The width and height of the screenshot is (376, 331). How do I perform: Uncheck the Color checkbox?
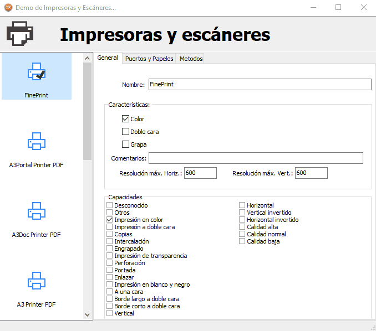click(x=125, y=118)
